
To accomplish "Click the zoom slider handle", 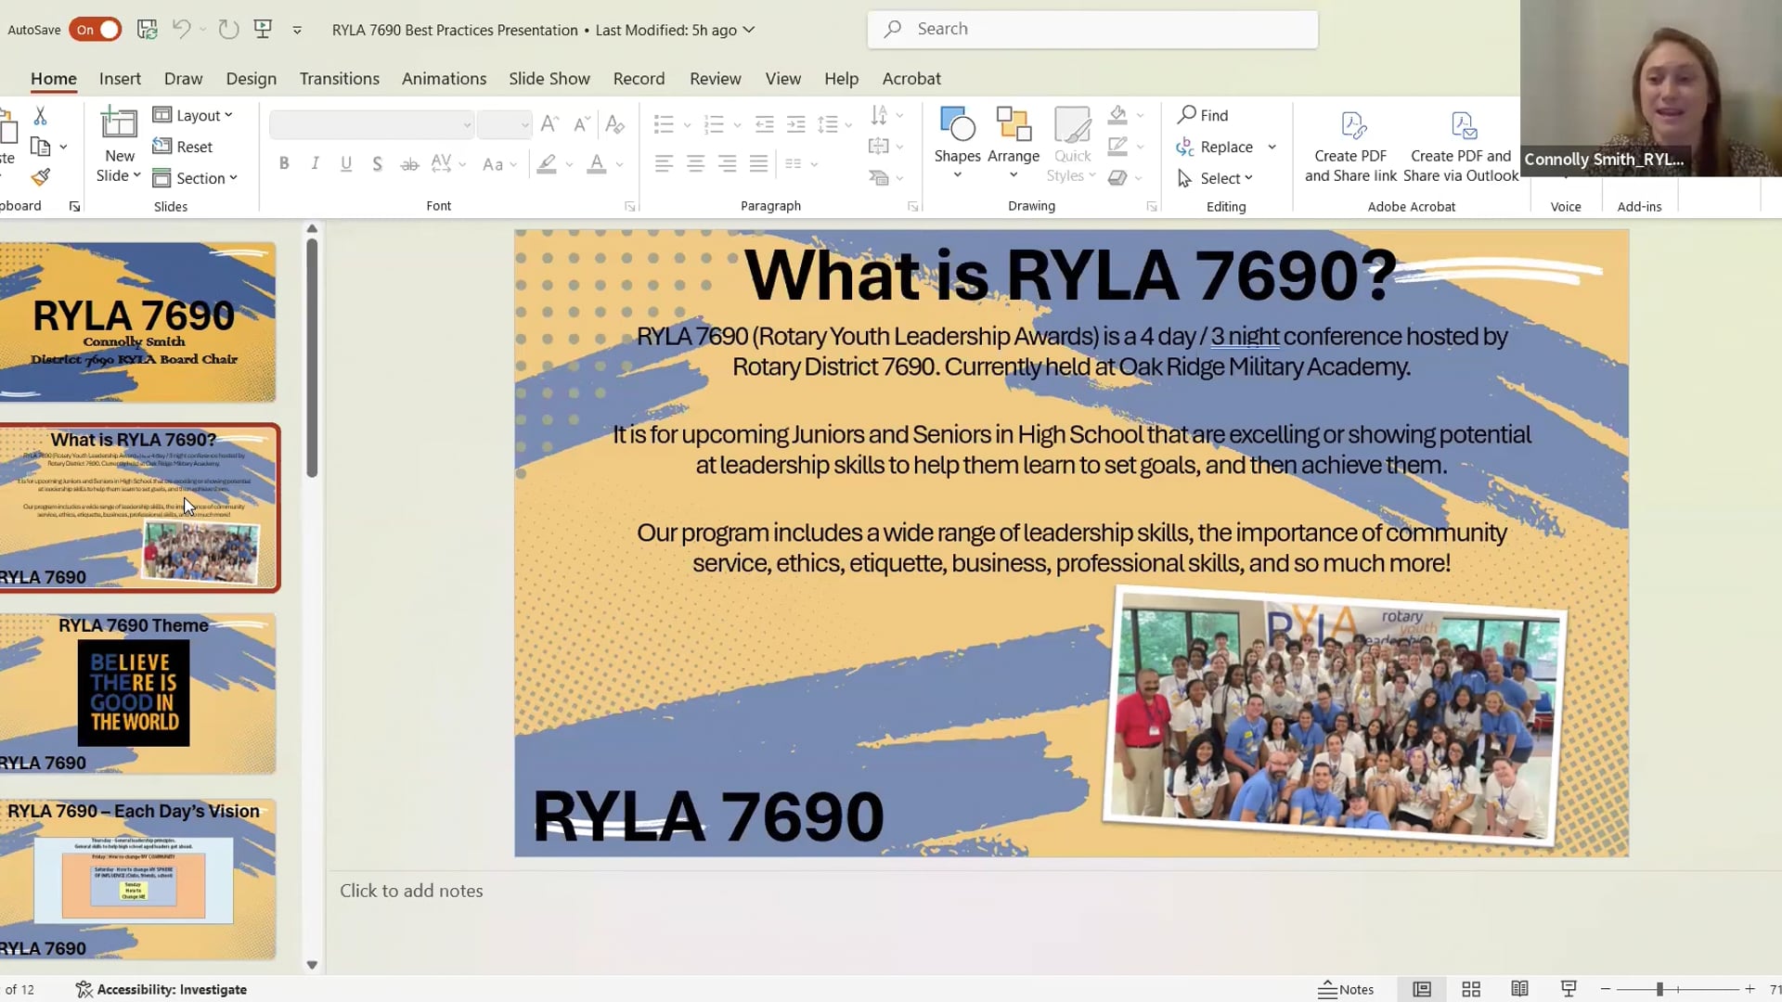I will [1659, 989].
